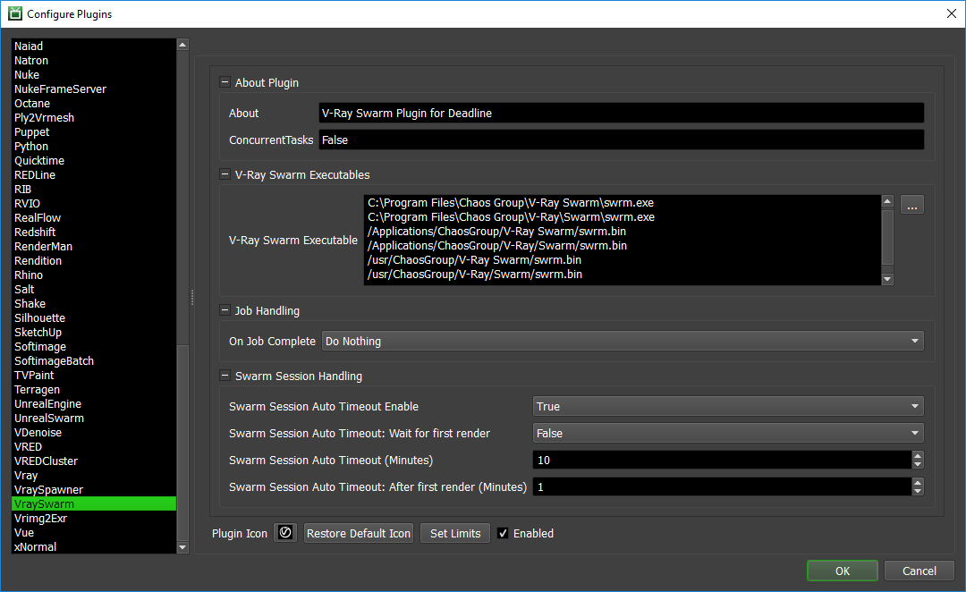Open Wait for first render dropdown
Viewport: 966px width, 592px height.
(727, 434)
